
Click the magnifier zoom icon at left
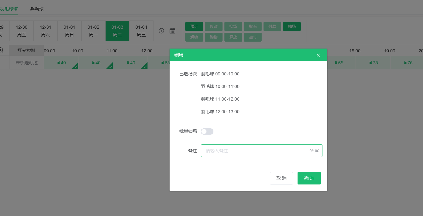(1, 50)
